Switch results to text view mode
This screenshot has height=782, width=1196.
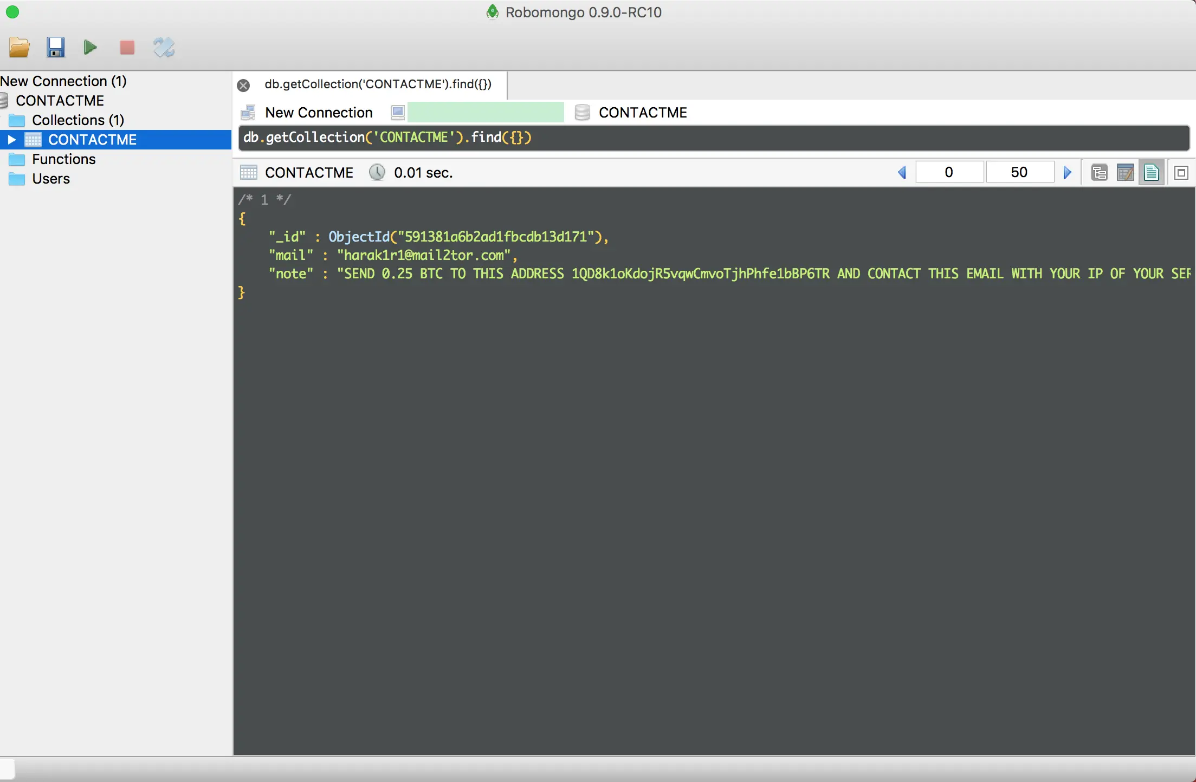point(1151,173)
